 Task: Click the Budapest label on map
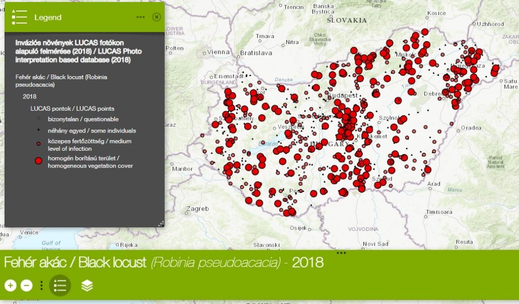[x=343, y=95]
